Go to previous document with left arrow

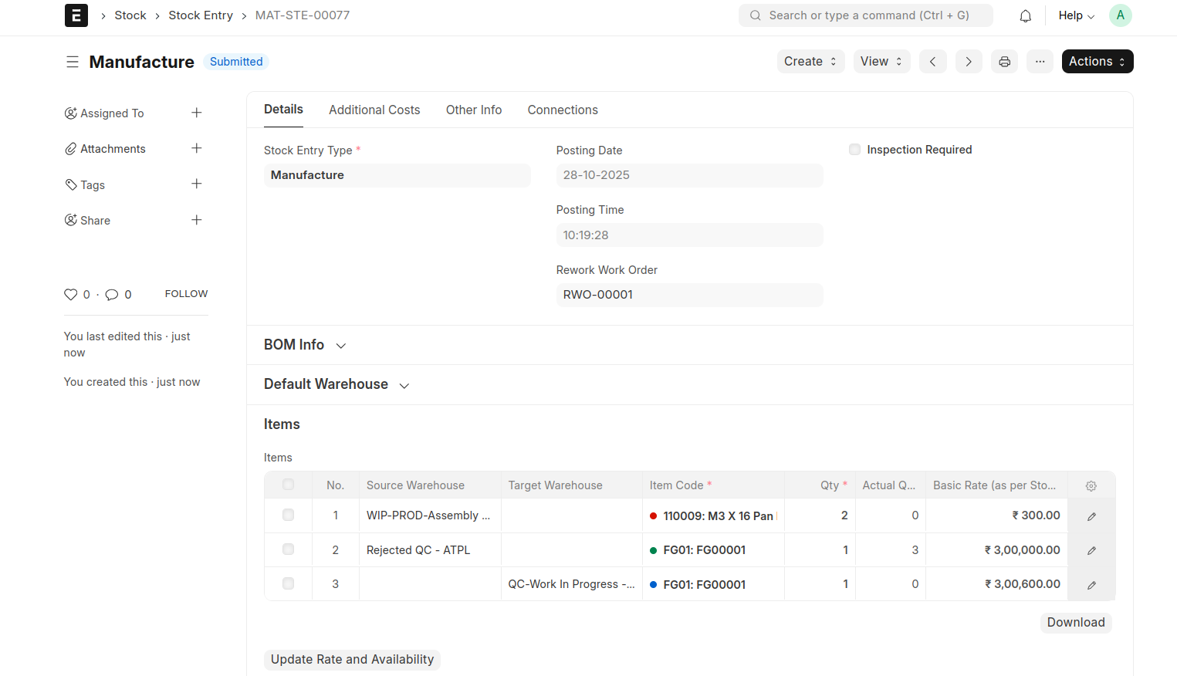(932, 62)
